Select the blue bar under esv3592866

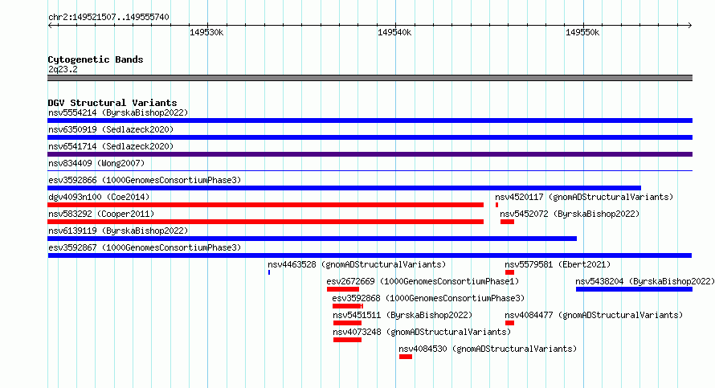[x=345, y=188]
